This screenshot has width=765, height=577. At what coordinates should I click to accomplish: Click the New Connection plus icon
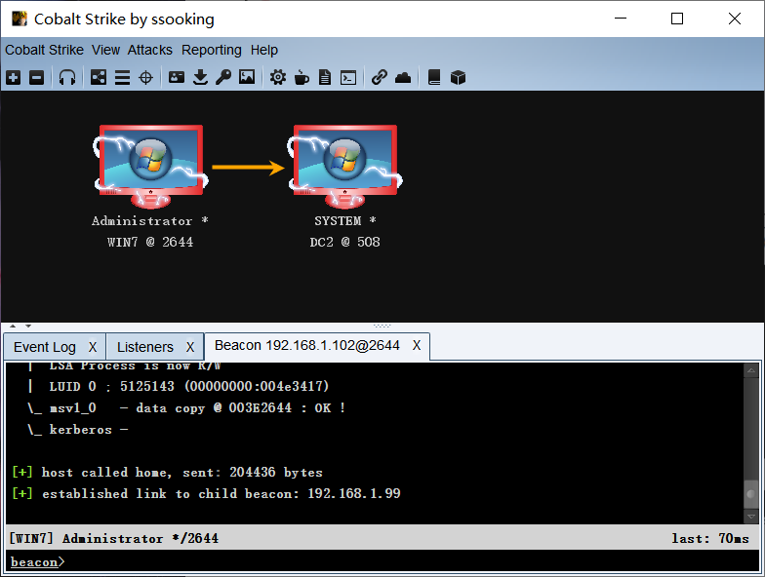click(14, 77)
